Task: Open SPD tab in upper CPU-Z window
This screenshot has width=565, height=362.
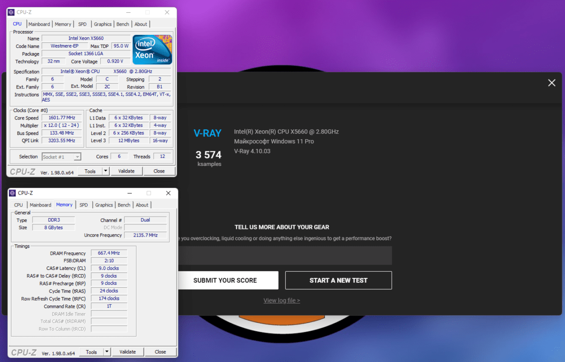Action: click(x=82, y=24)
